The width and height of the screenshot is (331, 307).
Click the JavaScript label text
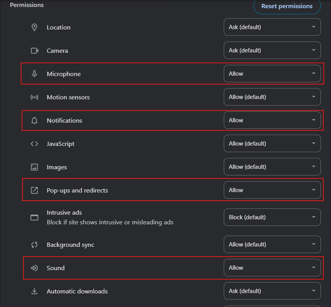point(61,144)
